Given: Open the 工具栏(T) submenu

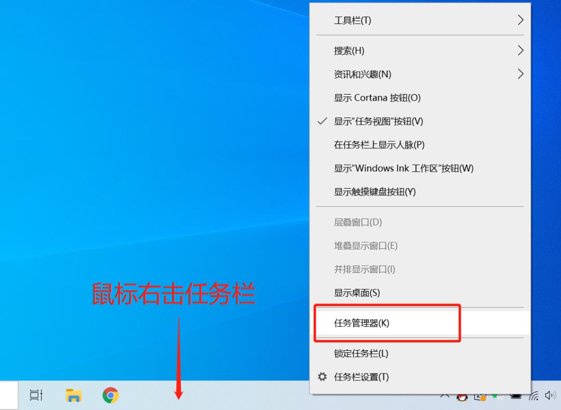Looking at the screenshot, I should point(352,20).
